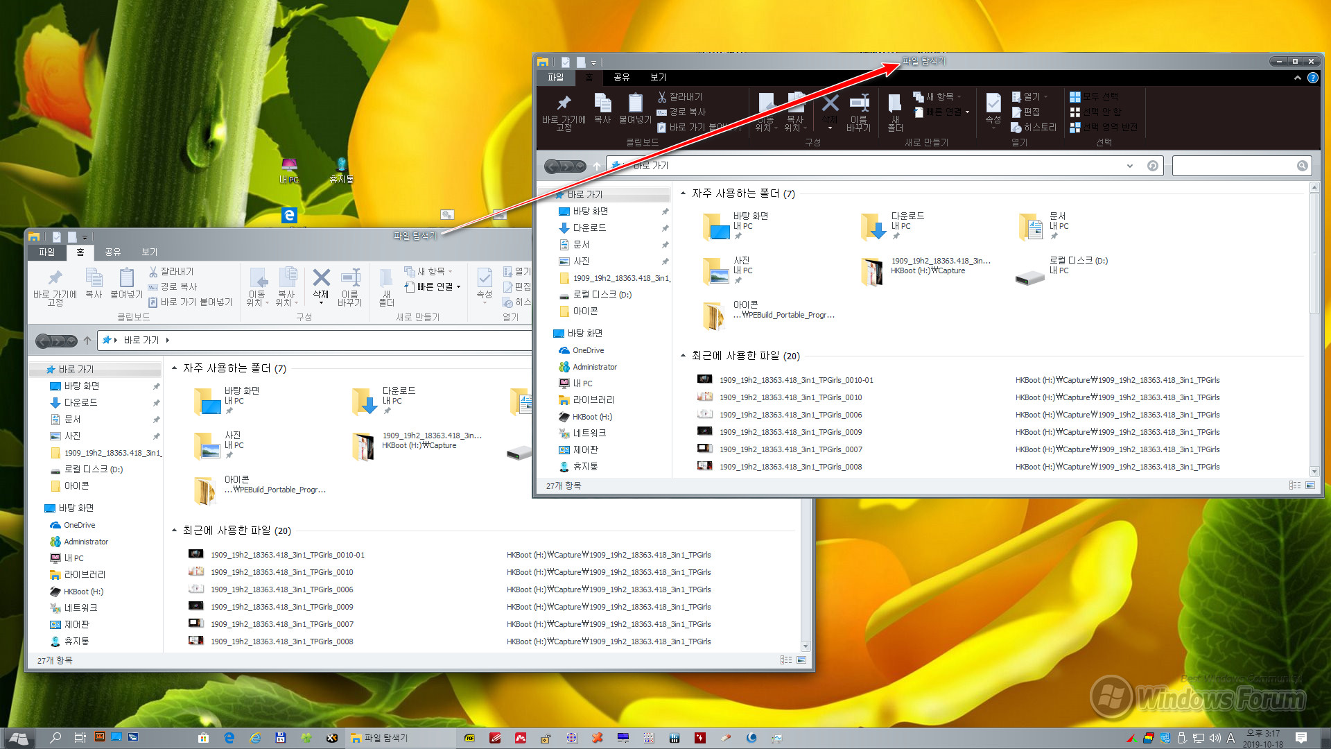Click 선택 영역 반전 in the dark-ribbon window
The width and height of the screenshot is (1331, 749).
[1104, 128]
